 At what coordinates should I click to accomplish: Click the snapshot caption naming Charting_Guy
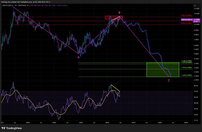pos(26,2)
